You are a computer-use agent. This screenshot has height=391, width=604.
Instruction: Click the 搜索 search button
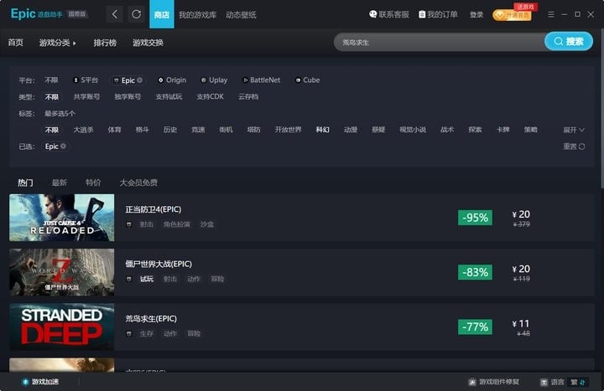[569, 42]
